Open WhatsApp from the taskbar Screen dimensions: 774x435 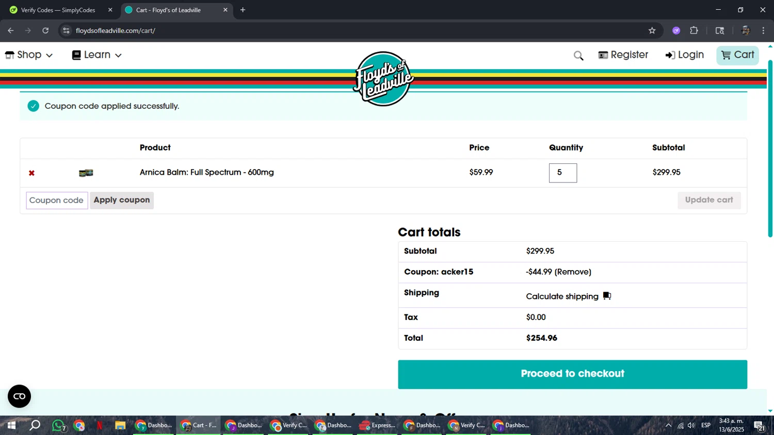coord(58,425)
